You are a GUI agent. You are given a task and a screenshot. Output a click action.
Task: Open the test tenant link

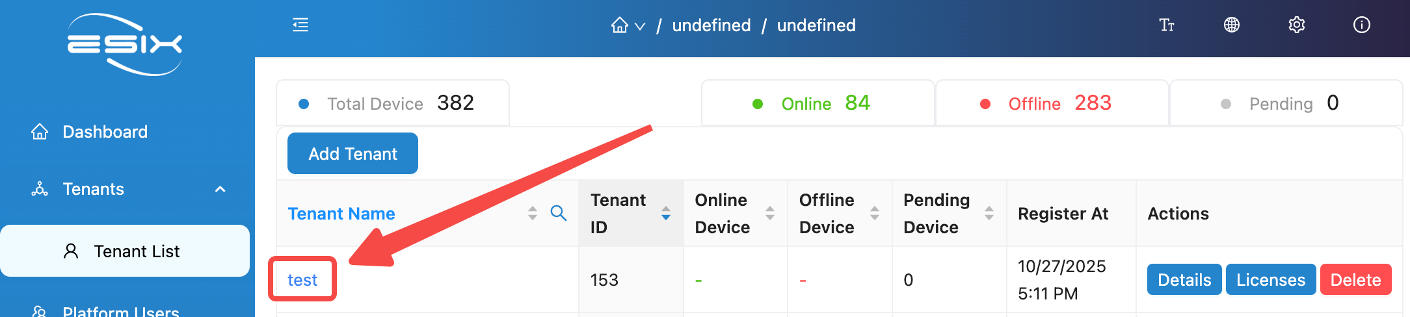coord(302,280)
